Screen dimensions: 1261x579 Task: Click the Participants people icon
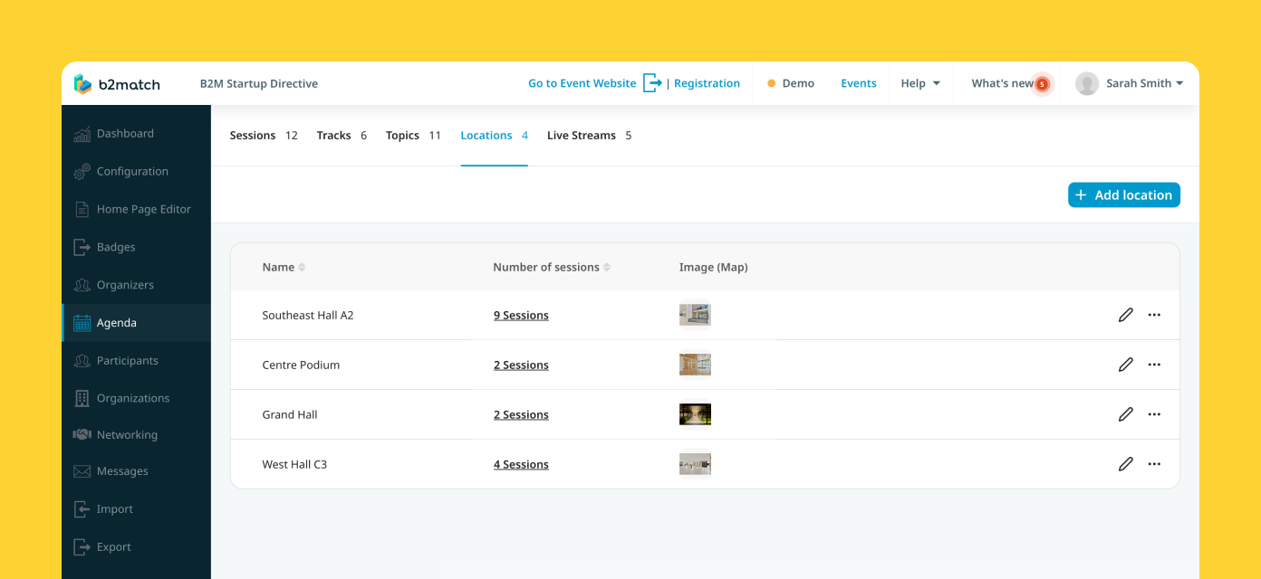tap(82, 360)
